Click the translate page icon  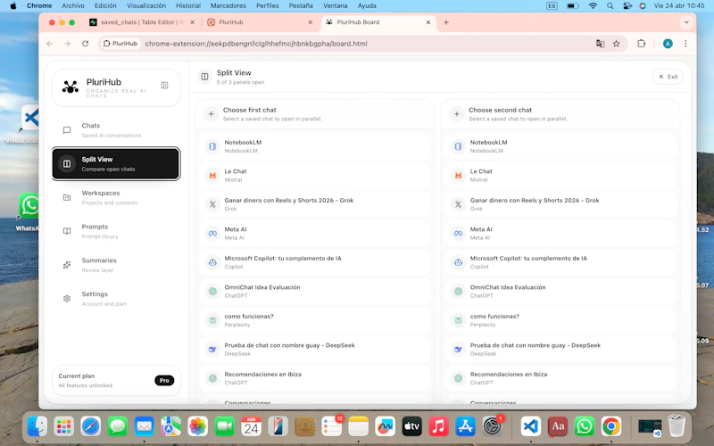[x=600, y=44]
